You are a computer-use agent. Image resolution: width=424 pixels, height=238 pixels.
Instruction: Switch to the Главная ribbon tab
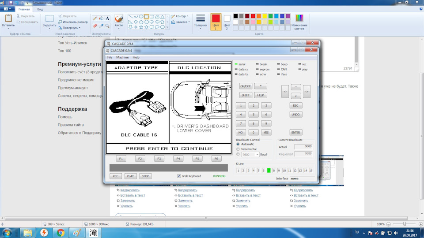click(x=24, y=9)
